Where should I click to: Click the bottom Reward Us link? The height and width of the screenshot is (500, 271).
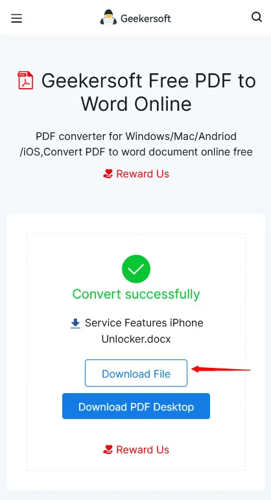point(136,449)
